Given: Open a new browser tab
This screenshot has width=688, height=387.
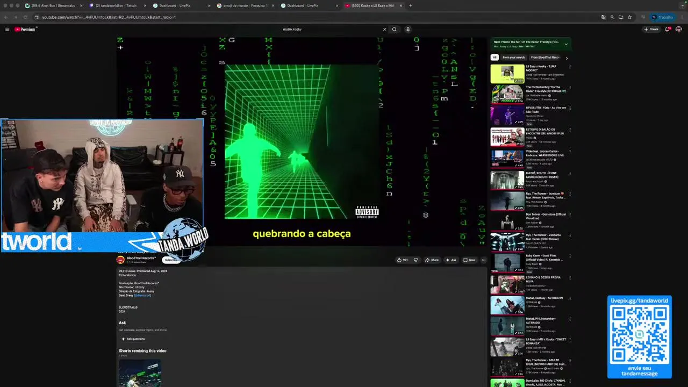Looking at the screenshot, I should pyautogui.click(x=411, y=5).
